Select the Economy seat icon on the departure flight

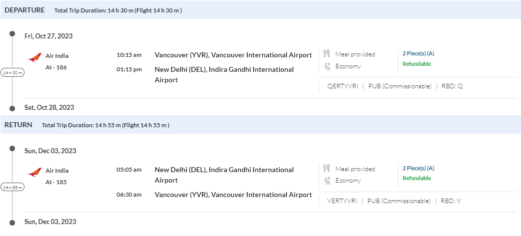[x=327, y=66]
